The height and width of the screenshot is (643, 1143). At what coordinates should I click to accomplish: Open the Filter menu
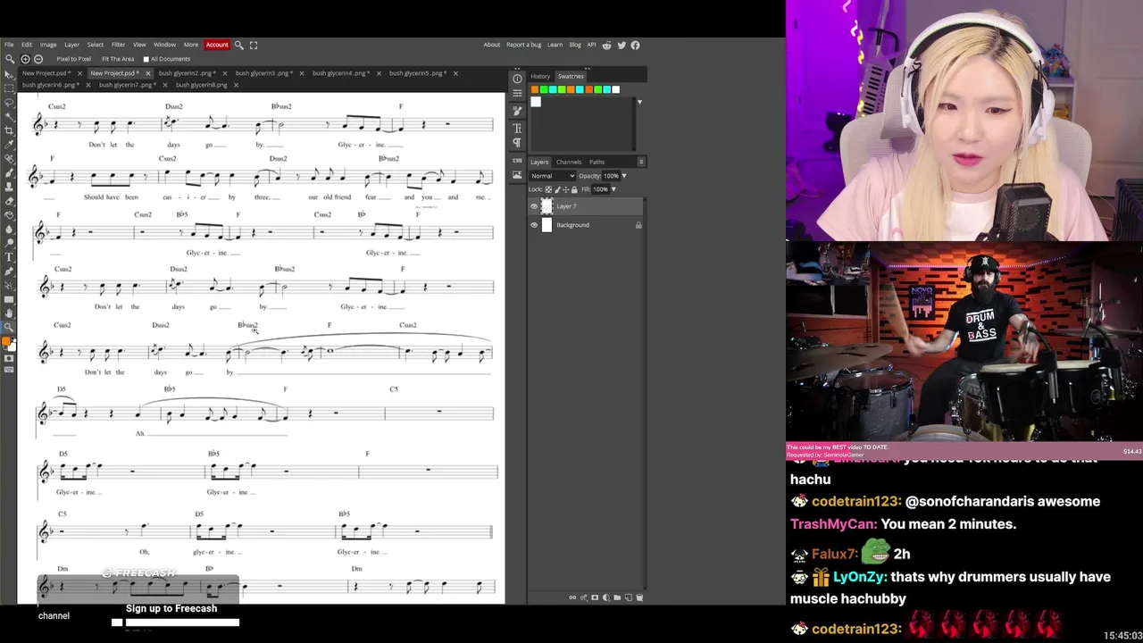pyautogui.click(x=118, y=45)
